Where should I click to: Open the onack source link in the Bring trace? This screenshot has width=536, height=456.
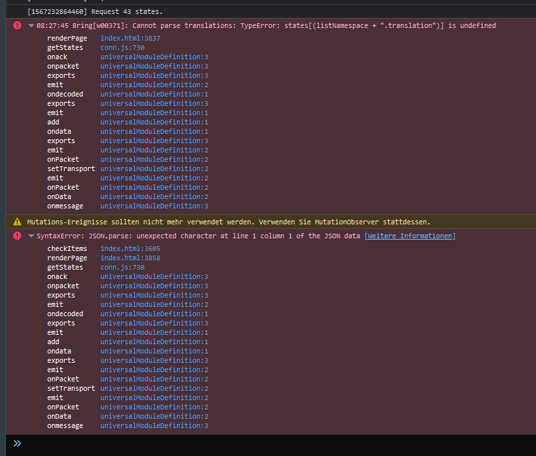(x=154, y=57)
